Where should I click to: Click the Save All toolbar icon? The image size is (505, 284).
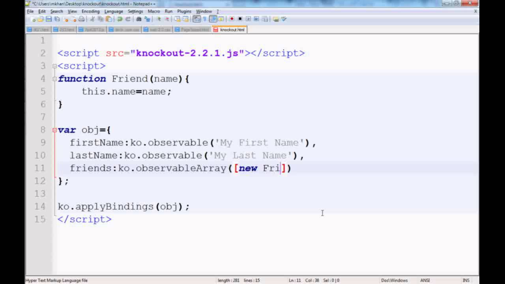pyautogui.click(x=57, y=19)
